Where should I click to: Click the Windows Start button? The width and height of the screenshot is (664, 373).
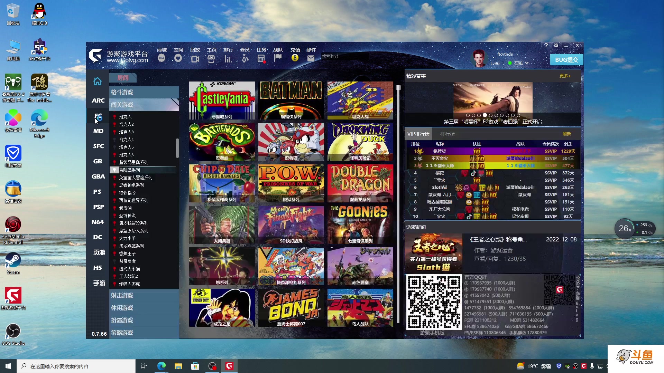8,366
